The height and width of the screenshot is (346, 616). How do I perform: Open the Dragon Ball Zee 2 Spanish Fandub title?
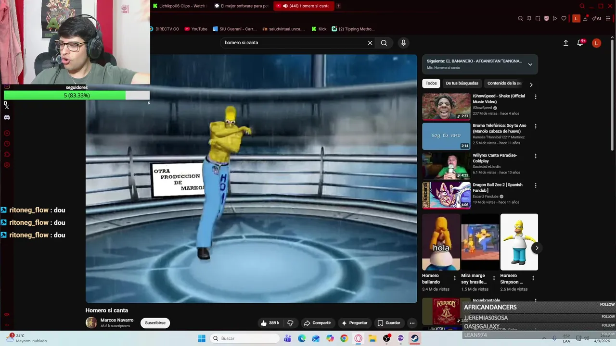point(497,187)
